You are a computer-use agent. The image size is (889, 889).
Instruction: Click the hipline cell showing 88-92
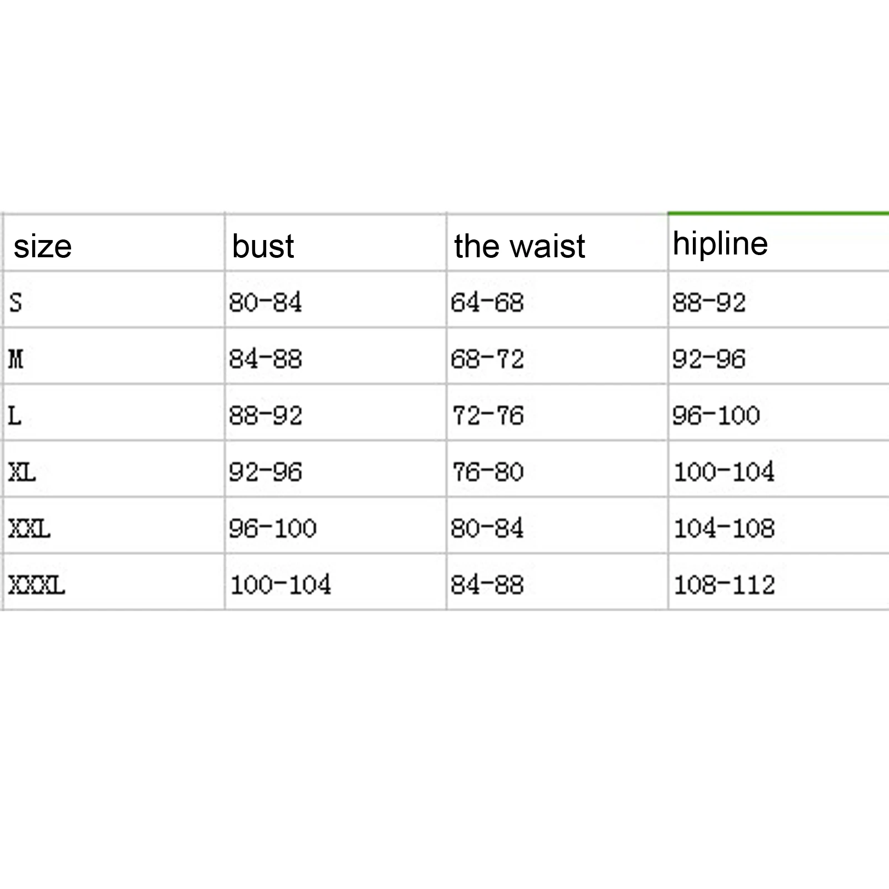[x=709, y=303]
